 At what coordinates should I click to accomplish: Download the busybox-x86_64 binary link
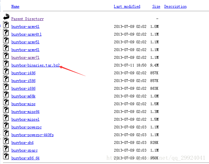coord(25,158)
